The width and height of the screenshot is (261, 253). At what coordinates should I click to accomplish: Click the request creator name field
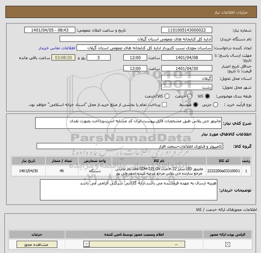(144, 48)
